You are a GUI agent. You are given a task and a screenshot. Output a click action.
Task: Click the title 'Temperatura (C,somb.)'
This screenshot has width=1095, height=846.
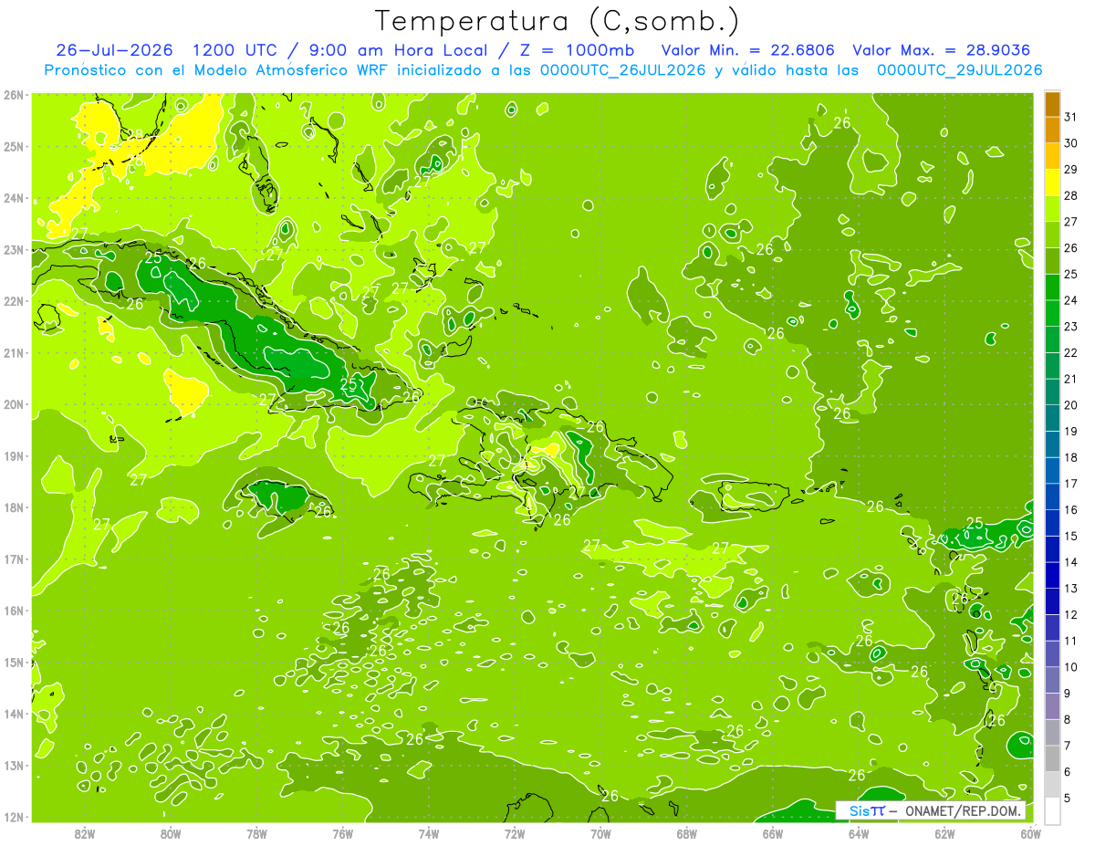[x=558, y=21]
